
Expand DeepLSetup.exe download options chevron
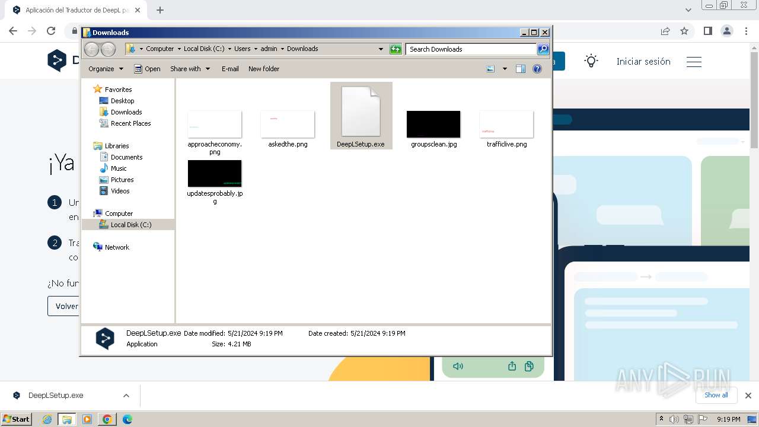pos(126,396)
